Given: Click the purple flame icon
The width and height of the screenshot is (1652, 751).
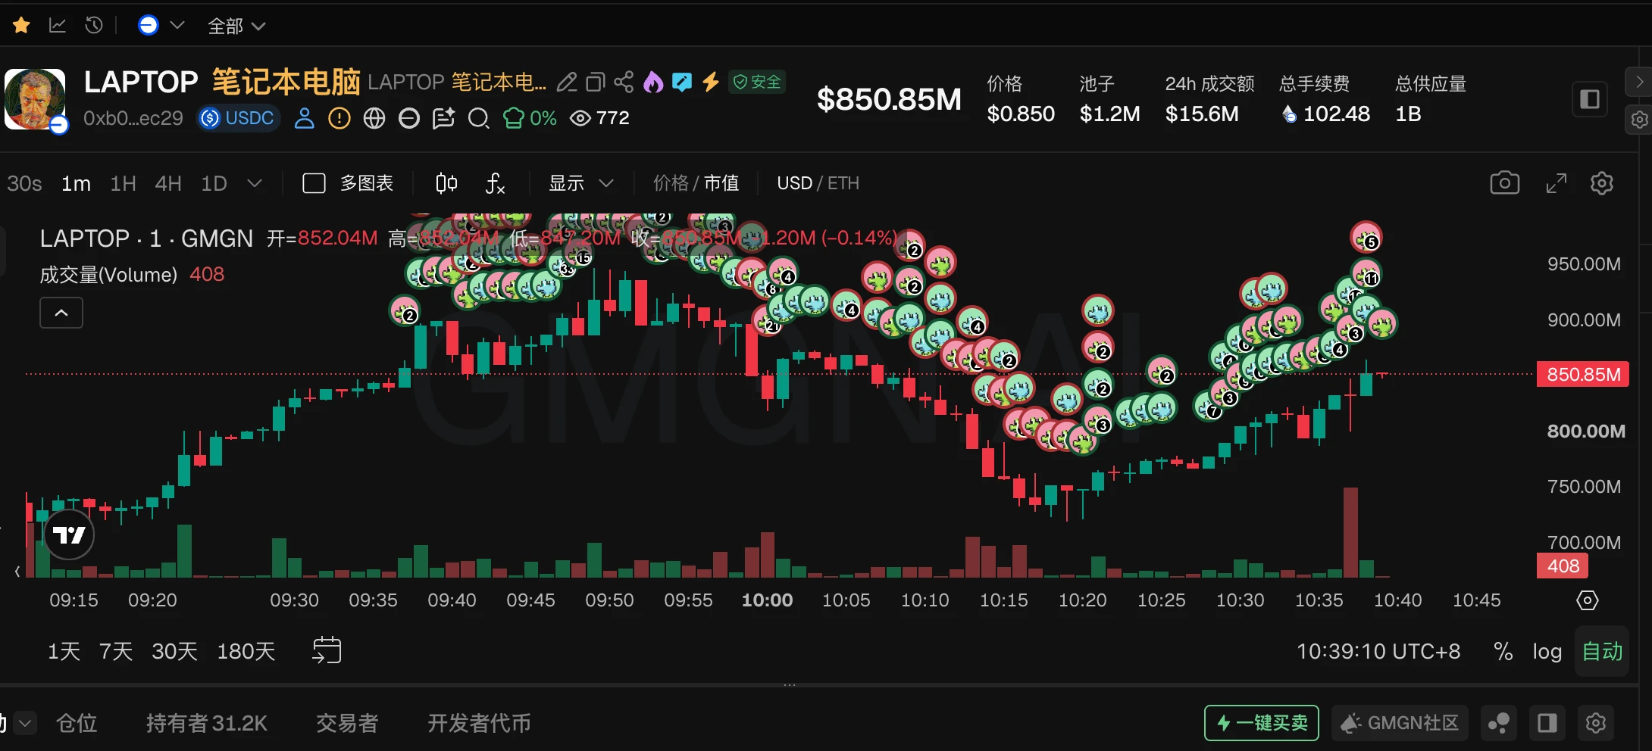Looking at the screenshot, I should 653,82.
